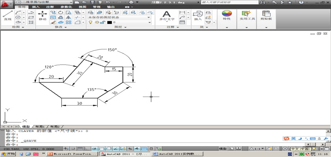Select the Circle tool in Draw panel
The width and height of the screenshot is (331, 157).
(x=18, y=17)
